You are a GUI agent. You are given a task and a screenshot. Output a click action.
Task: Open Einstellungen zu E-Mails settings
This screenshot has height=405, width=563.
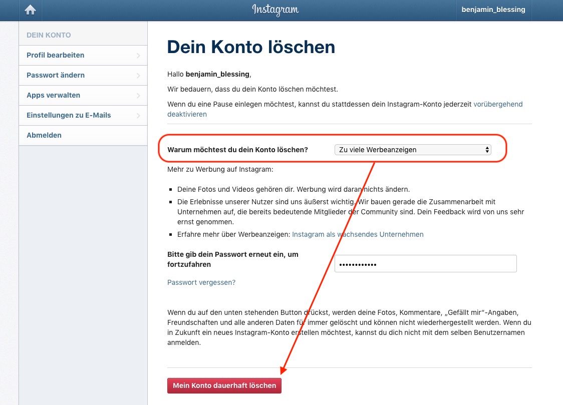click(x=83, y=116)
